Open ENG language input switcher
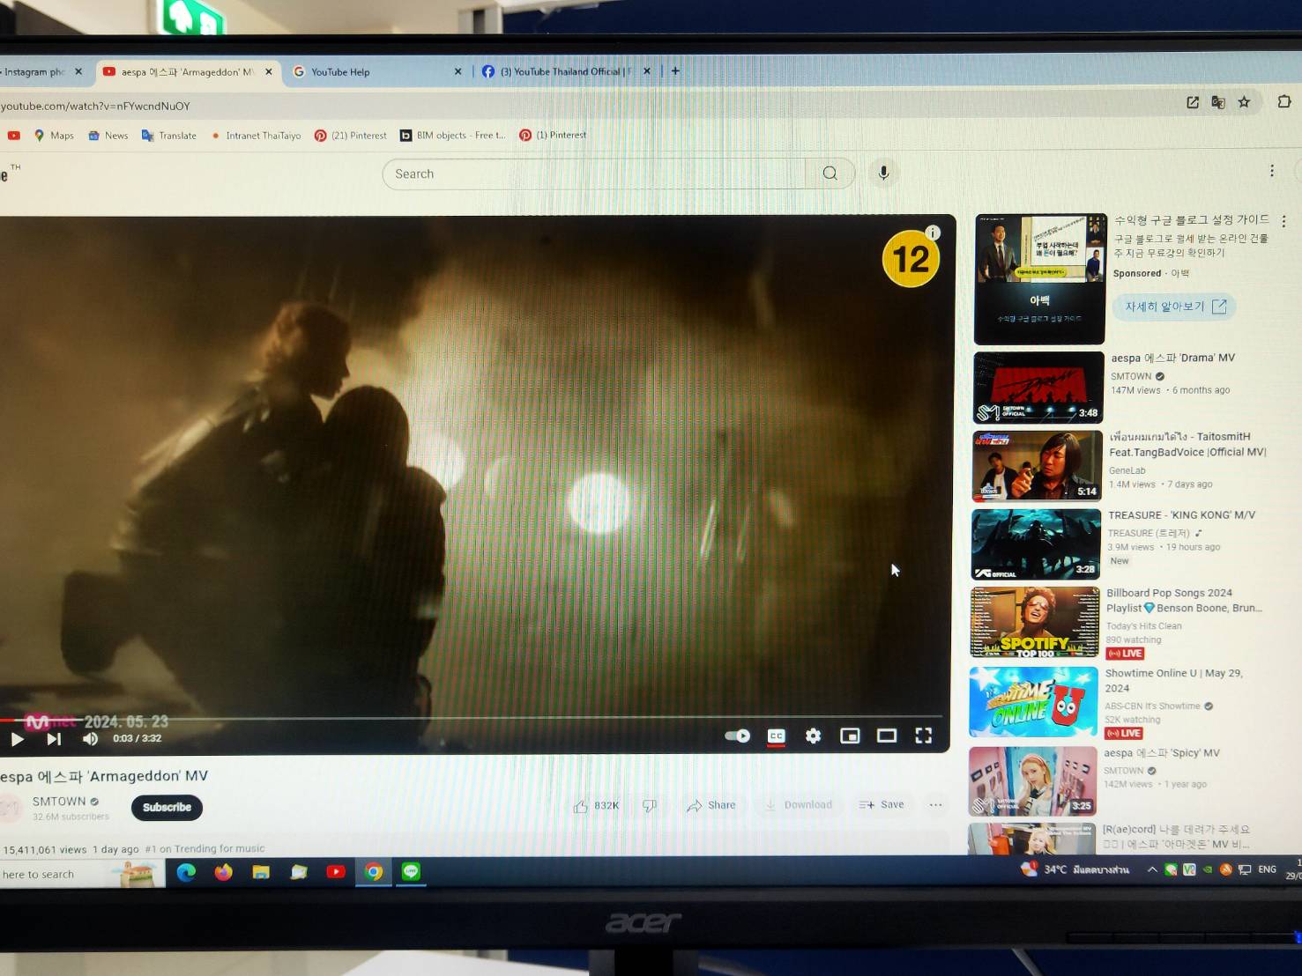 1267,869
